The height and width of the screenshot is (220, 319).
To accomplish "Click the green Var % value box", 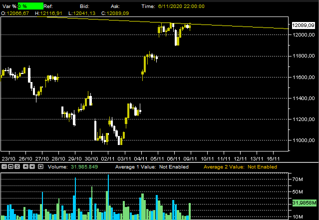I will point(30,6).
